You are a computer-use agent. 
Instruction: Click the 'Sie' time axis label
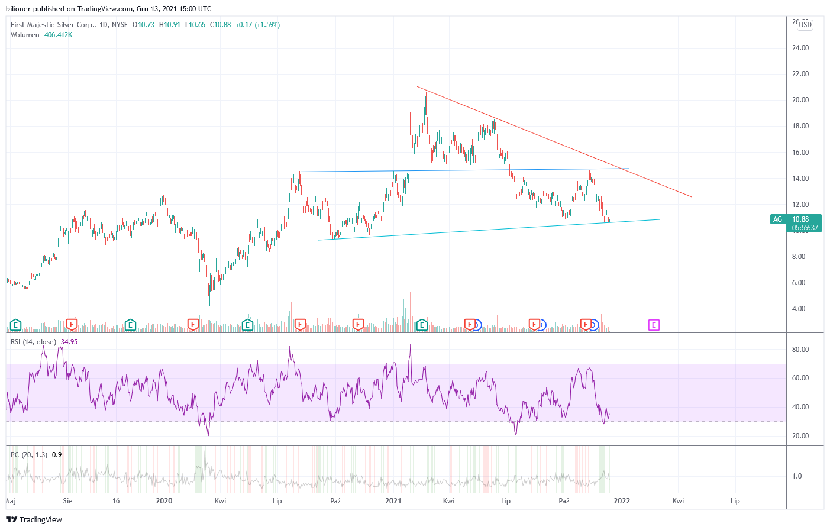pyautogui.click(x=67, y=501)
